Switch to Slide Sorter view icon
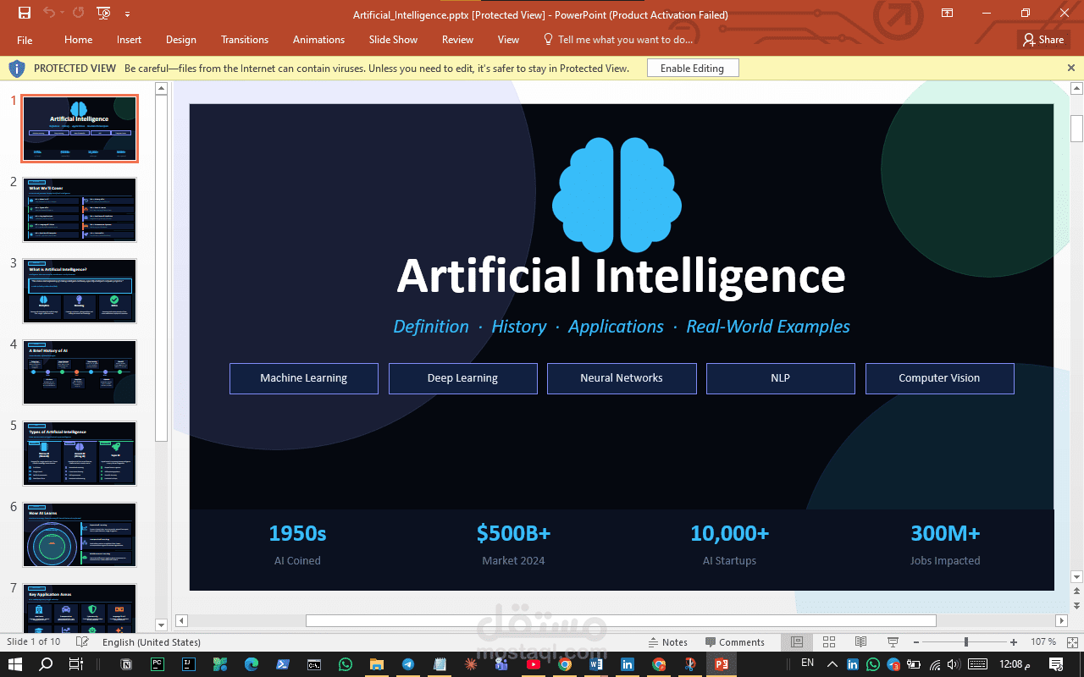 (x=829, y=642)
